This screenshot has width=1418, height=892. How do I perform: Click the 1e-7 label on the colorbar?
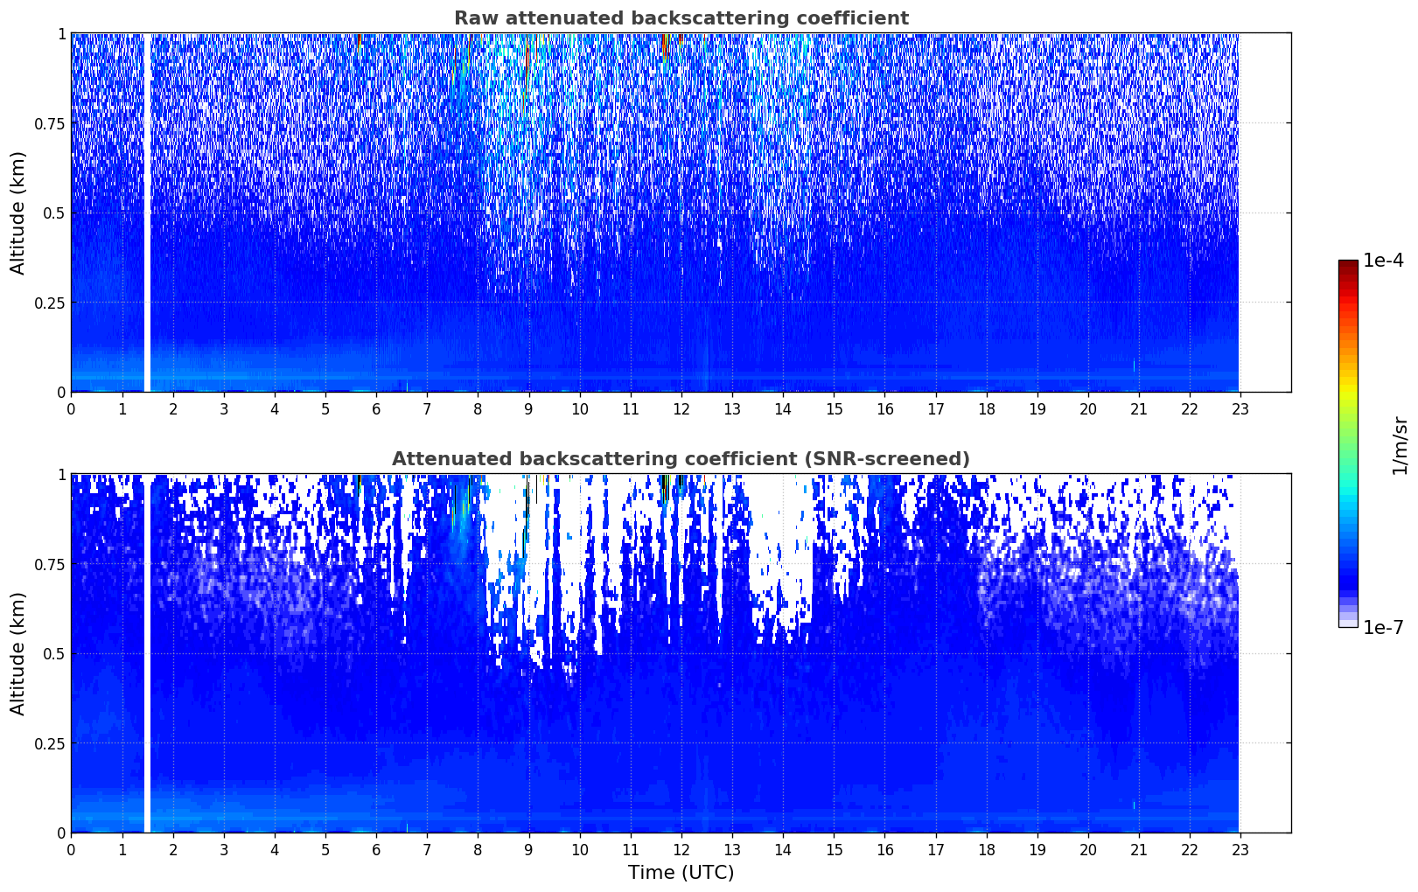[x=1382, y=627]
